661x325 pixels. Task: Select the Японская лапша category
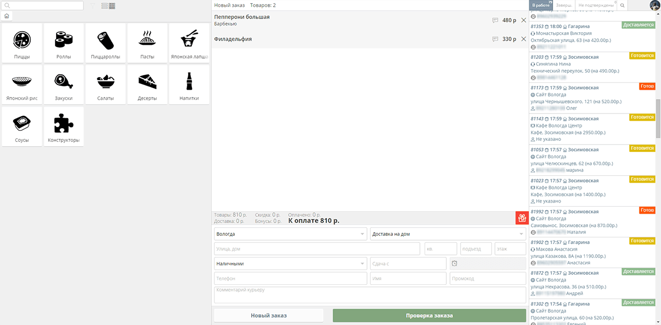coord(189,43)
